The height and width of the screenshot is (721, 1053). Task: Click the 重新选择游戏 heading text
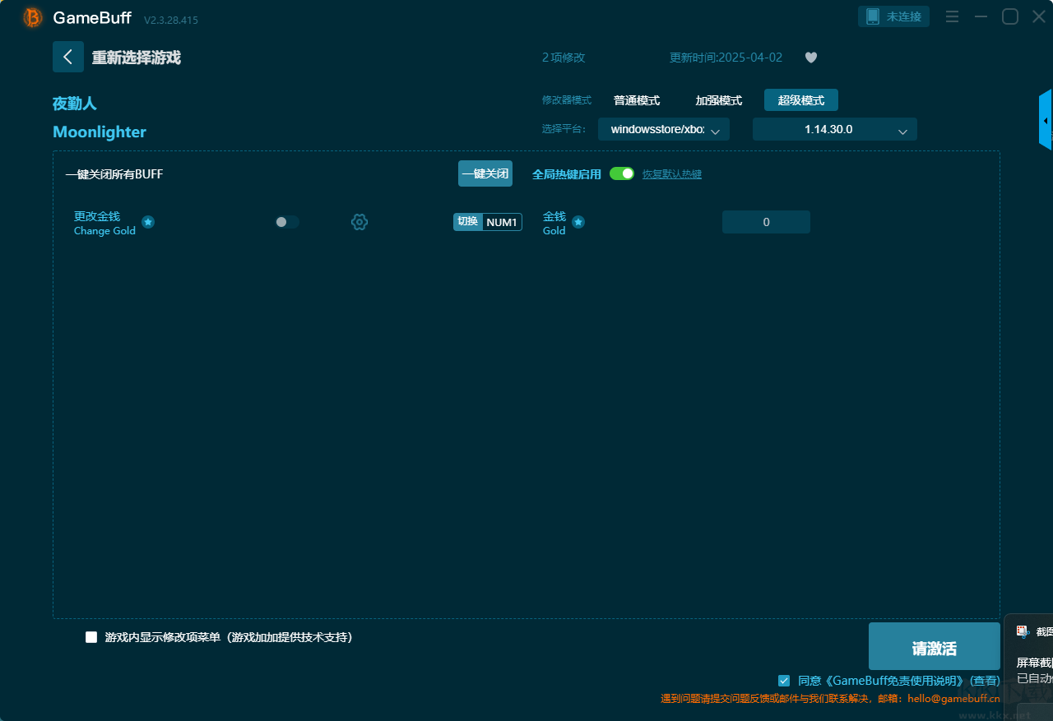tap(137, 58)
